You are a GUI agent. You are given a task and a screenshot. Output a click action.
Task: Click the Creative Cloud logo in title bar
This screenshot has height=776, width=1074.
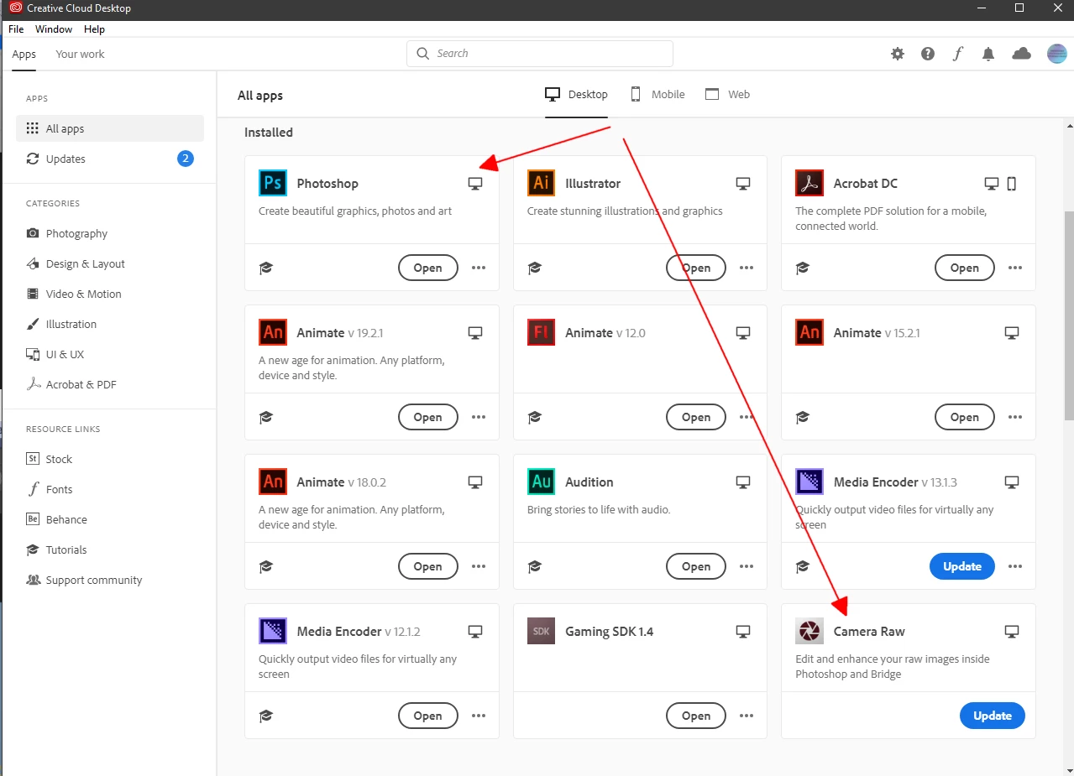(x=15, y=8)
